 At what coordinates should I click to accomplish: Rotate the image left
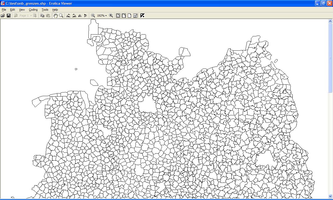click(x=68, y=16)
